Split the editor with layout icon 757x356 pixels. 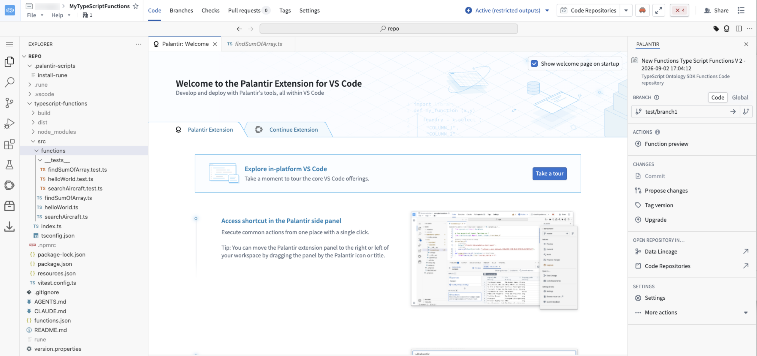739,29
